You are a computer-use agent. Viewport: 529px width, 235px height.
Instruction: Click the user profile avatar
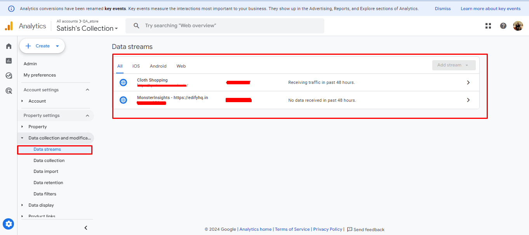coord(518,26)
